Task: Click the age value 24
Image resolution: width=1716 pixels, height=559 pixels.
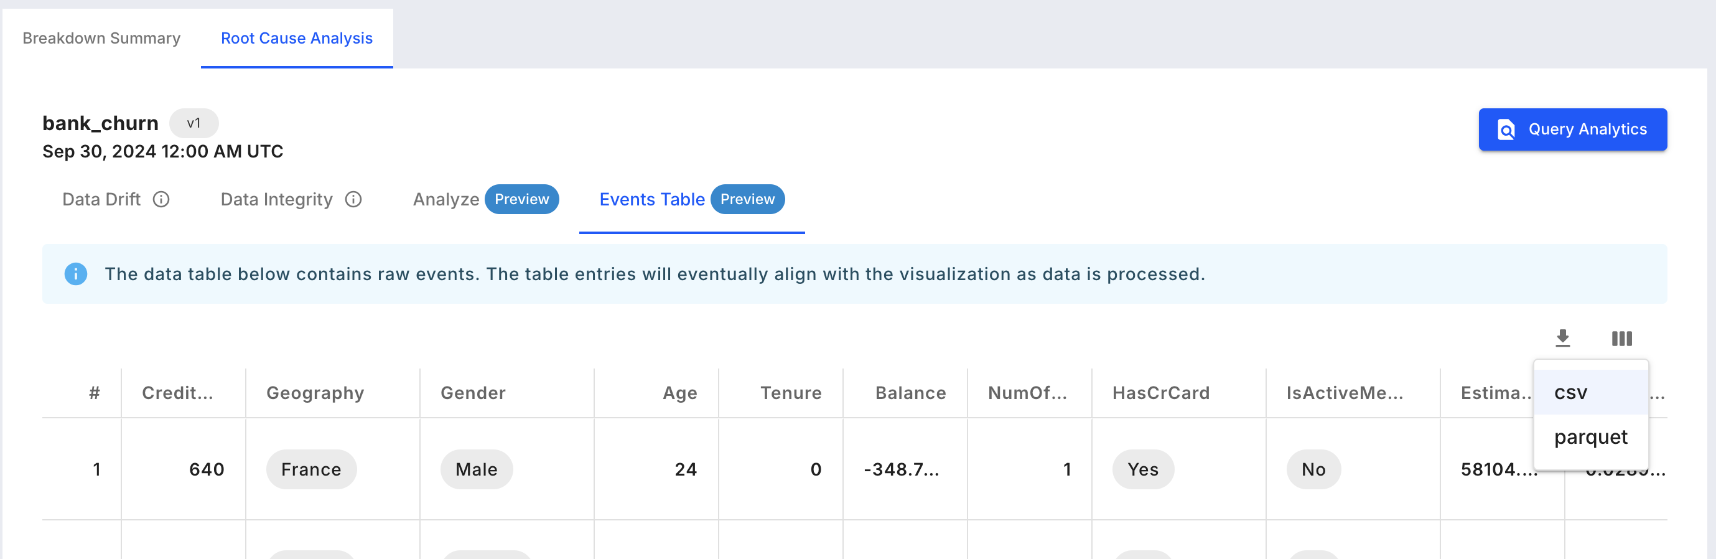Action: [x=686, y=470]
